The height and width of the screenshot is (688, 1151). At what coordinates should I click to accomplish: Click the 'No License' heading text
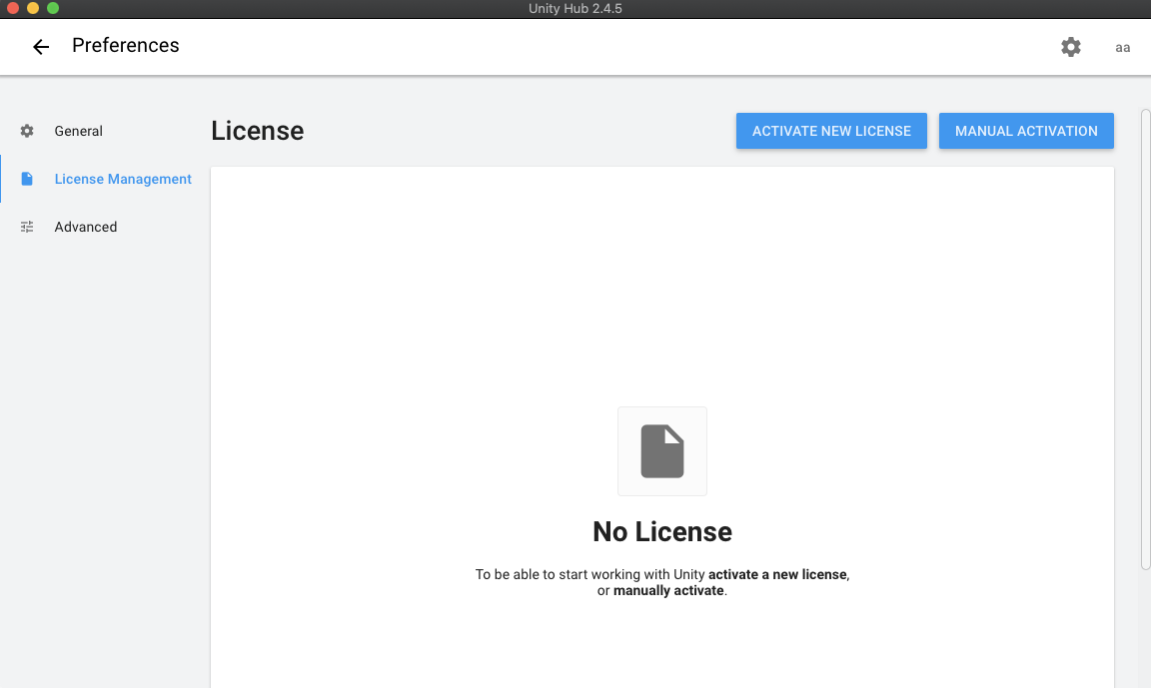coord(662,532)
